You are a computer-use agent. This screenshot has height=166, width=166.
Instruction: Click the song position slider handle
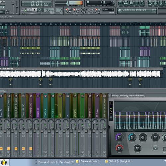click(23, 13)
